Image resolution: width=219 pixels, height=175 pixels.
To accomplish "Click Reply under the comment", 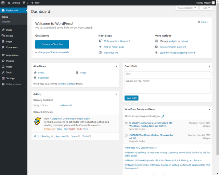I will coord(59,129).
